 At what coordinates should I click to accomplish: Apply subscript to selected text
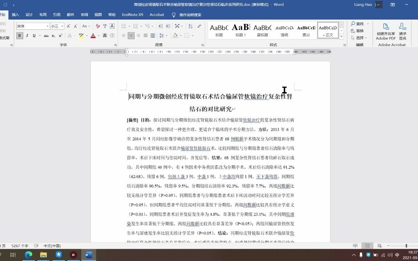click(x=53, y=35)
